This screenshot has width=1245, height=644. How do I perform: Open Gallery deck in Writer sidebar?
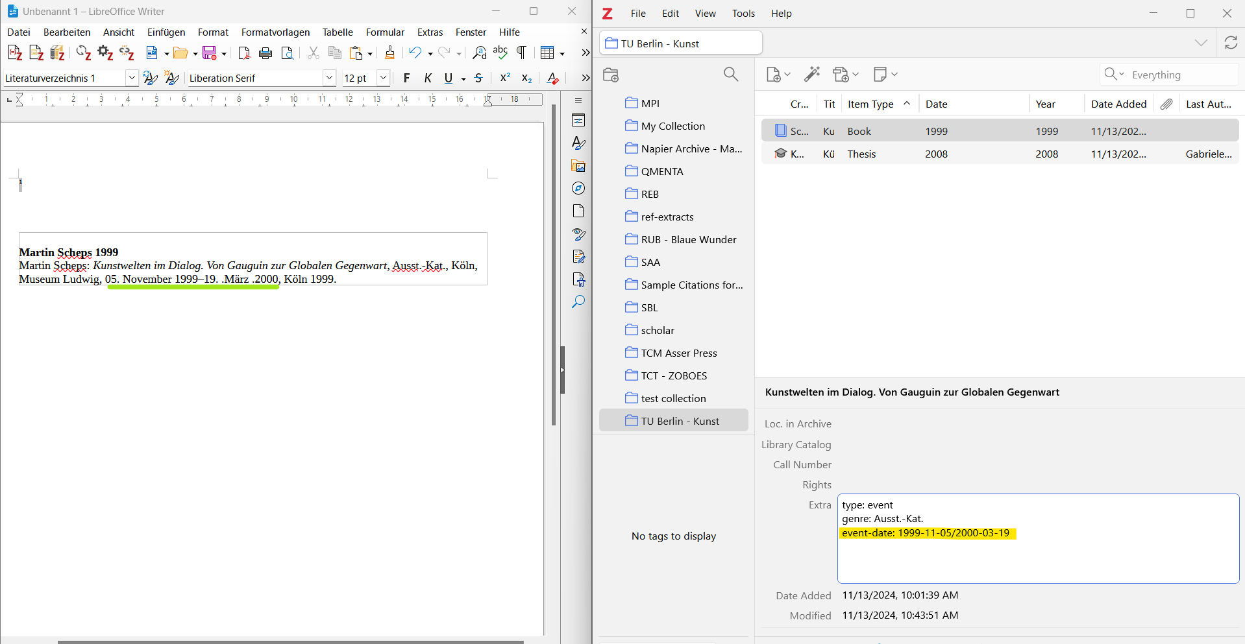(578, 166)
